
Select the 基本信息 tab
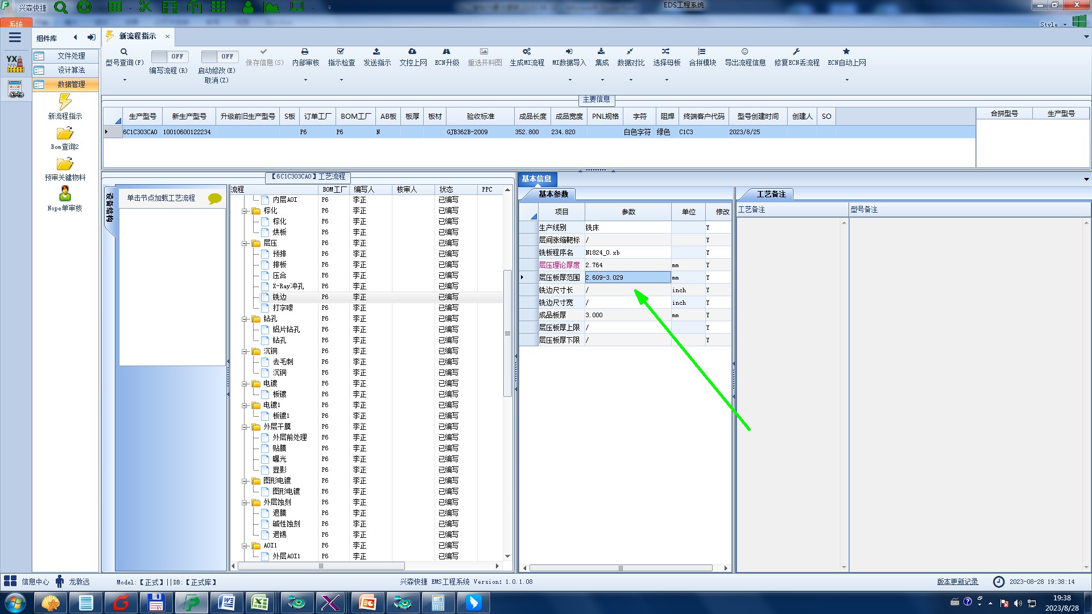[536, 179]
